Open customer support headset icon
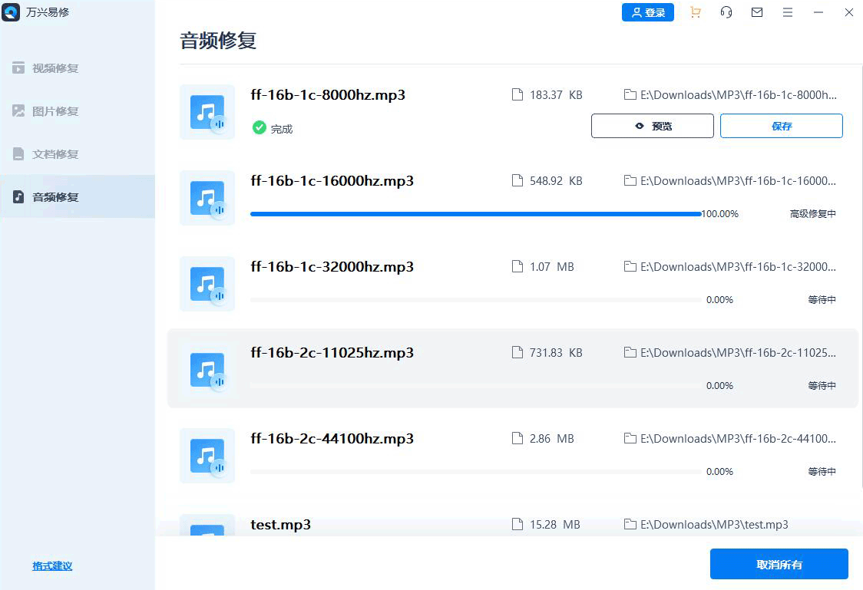 tap(726, 12)
